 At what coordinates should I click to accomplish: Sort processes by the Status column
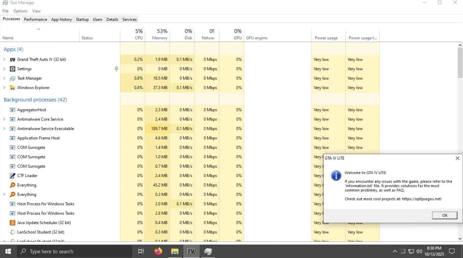(x=100, y=34)
